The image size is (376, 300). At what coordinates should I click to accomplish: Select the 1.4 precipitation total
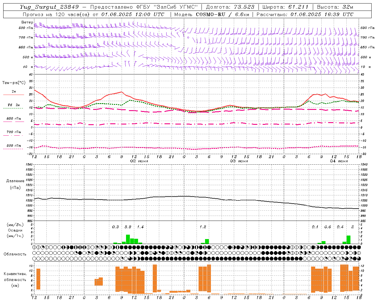pos(140,227)
